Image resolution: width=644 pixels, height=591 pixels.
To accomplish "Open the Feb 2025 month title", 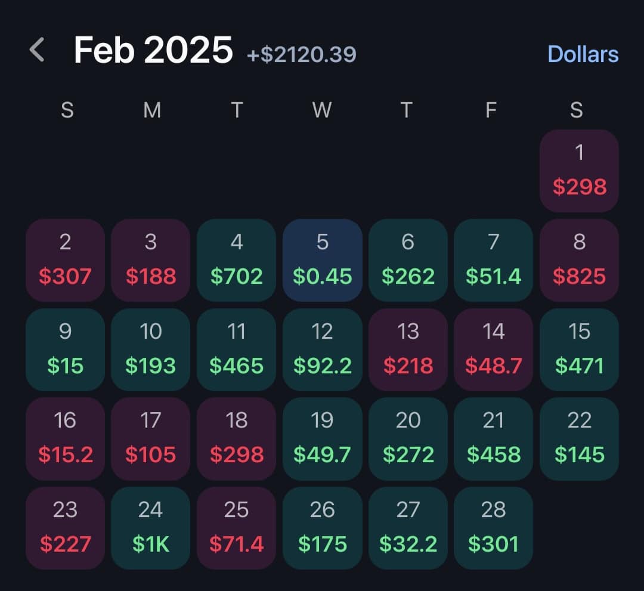I will click(153, 51).
